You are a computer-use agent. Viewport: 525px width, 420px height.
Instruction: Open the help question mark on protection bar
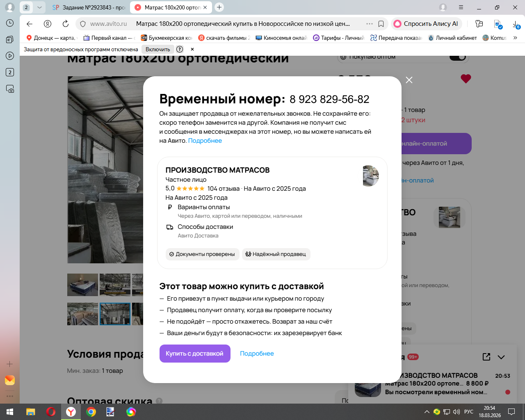180,49
